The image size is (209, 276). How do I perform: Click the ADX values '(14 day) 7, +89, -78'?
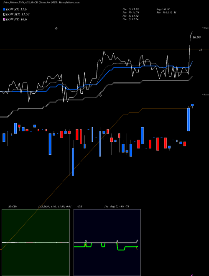(x=117, y=207)
